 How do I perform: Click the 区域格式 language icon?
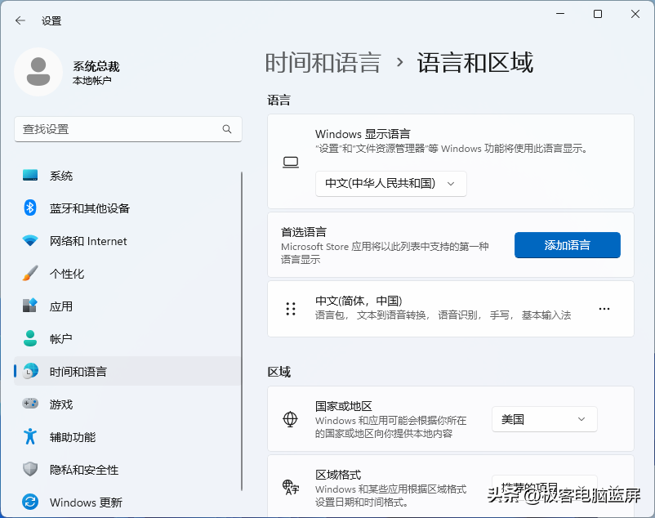click(291, 488)
